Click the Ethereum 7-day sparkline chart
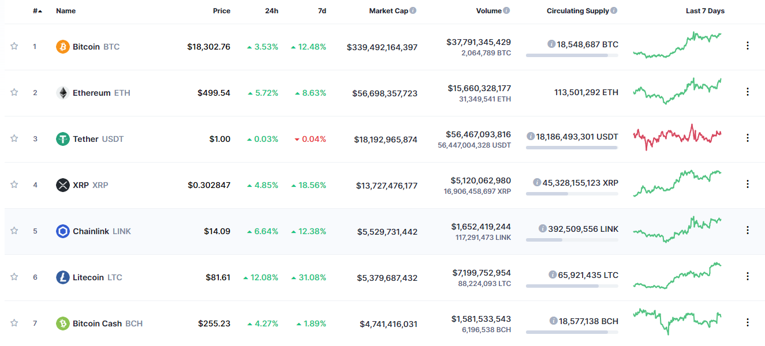 coord(677,91)
